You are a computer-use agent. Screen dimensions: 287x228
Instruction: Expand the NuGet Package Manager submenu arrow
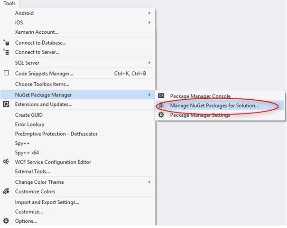point(149,95)
